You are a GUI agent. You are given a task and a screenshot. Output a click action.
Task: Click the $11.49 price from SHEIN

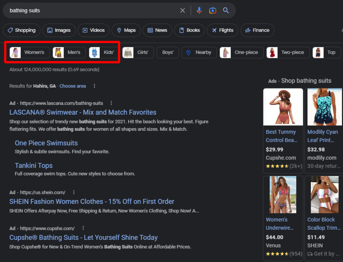[316, 237]
